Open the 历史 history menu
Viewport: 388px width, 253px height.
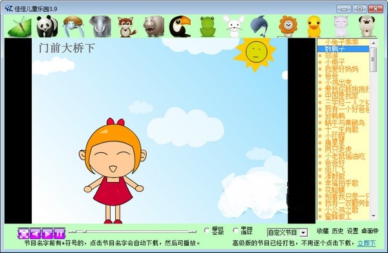tap(338, 231)
